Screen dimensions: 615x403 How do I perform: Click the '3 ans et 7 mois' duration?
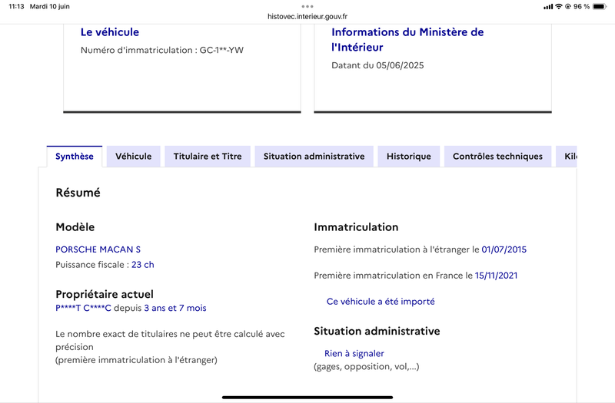(175, 308)
